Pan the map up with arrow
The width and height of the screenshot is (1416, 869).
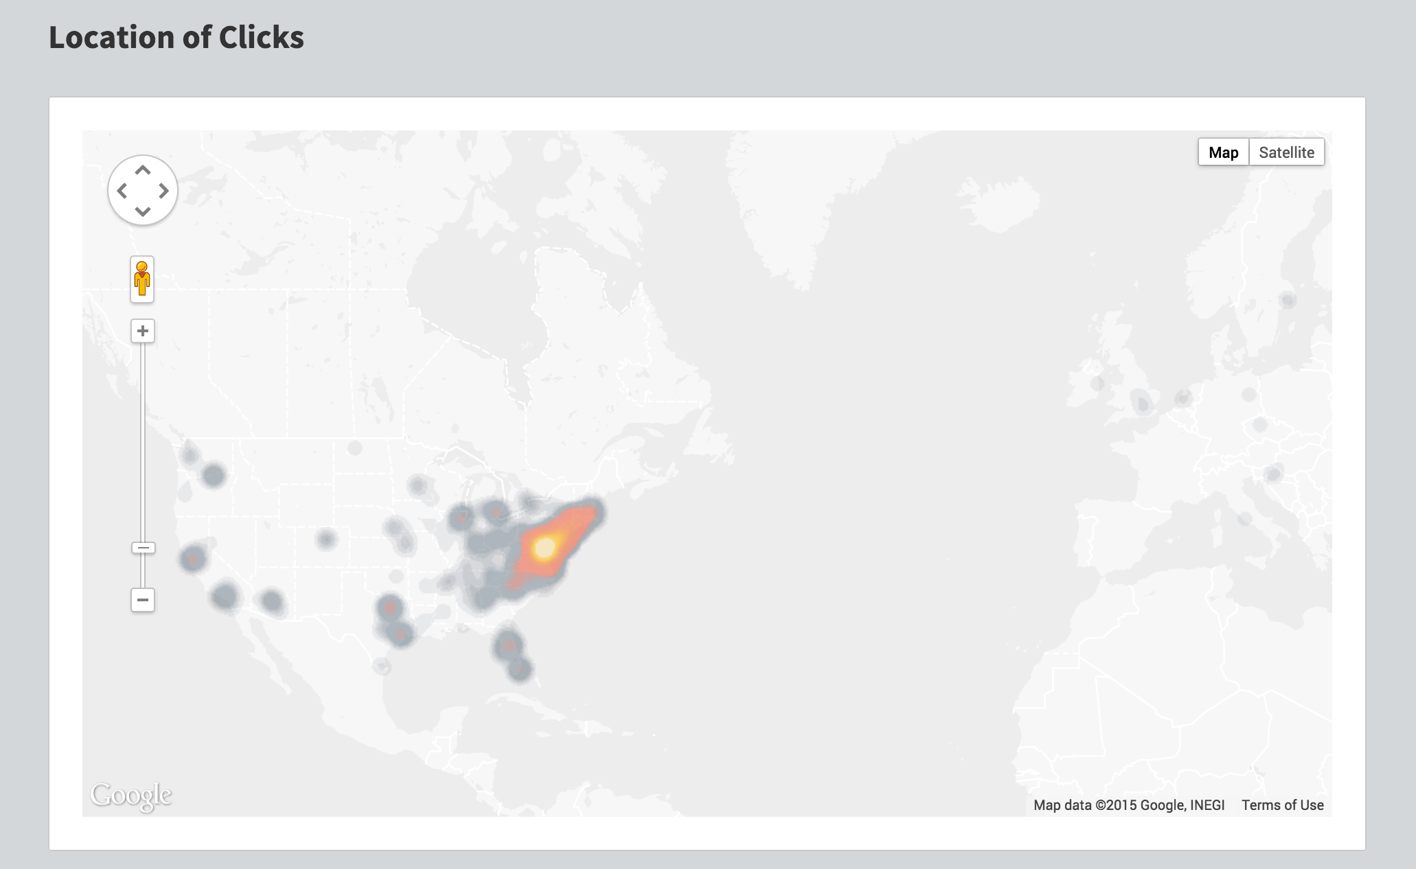[142, 170]
